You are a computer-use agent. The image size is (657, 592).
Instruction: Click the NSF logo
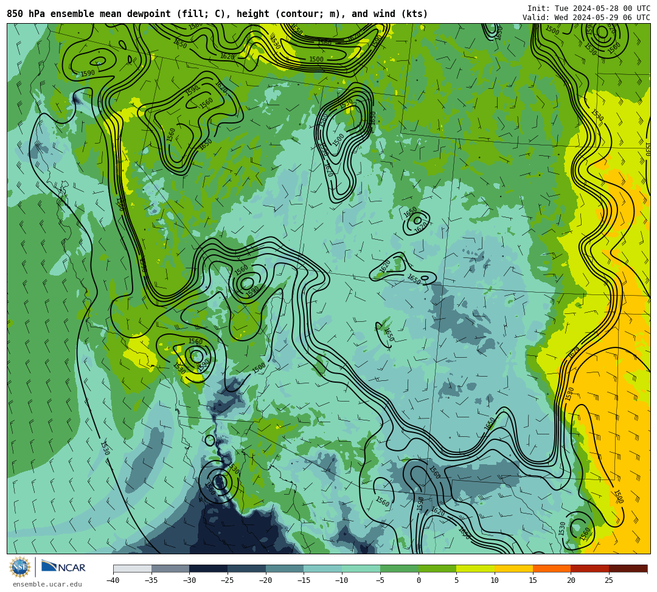19,567
